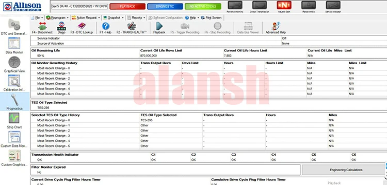The image size is (387, 185).
Task: Select Source of Activation None value
Action: pos(285,44)
